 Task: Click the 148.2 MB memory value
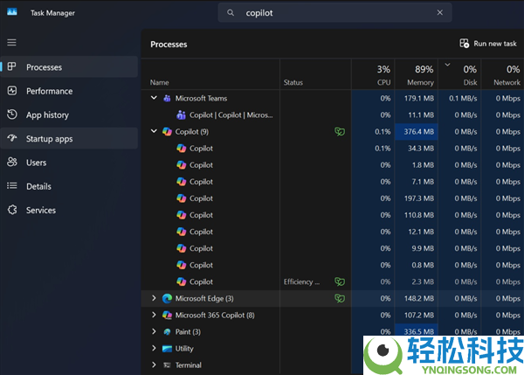[418, 298]
